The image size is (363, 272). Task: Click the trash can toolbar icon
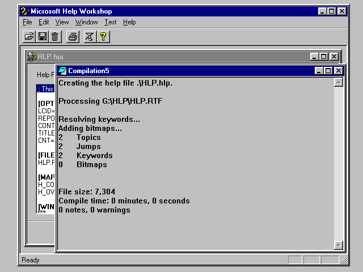click(55, 37)
